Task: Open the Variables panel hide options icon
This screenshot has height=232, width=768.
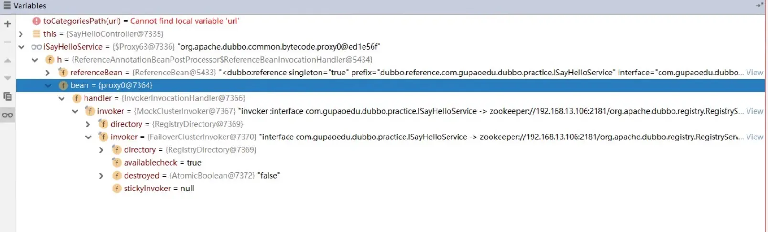Action: (x=759, y=5)
